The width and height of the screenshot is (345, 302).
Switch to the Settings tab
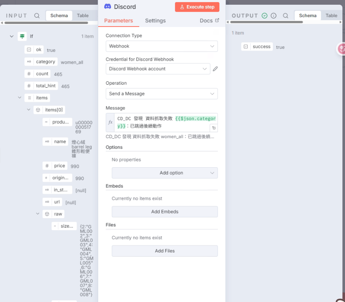[155, 21]
